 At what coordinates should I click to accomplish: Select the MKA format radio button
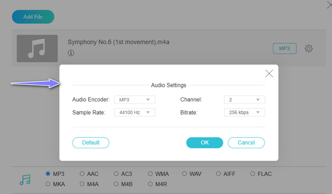(x=48, y=184)
